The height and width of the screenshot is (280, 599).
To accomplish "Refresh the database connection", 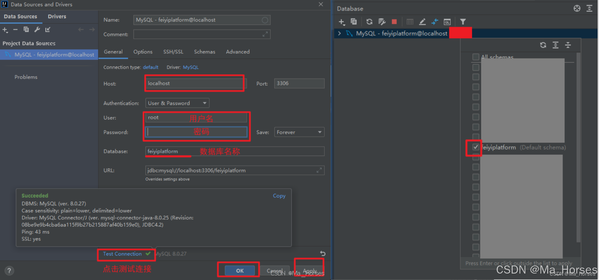I will [369, 21].
